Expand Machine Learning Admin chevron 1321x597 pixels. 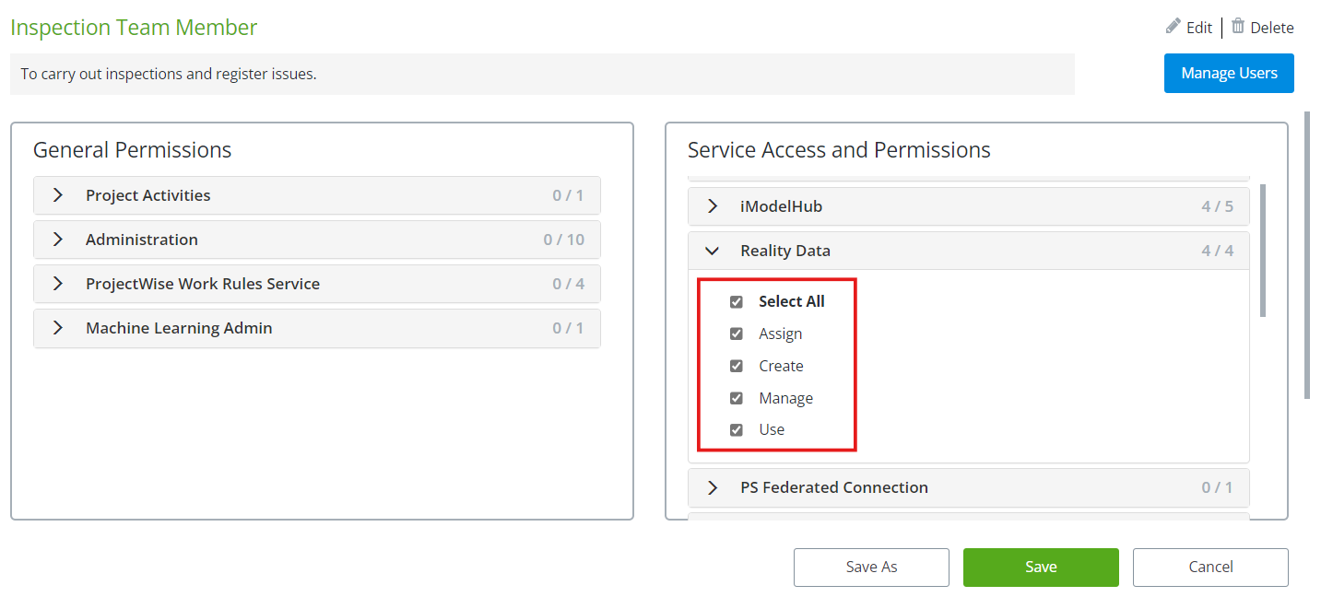(x=58, y=328)
